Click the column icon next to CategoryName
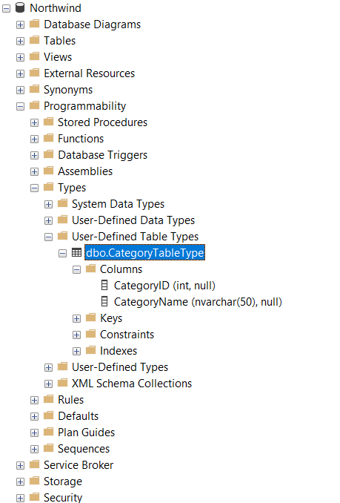This screenshot has height=503, width=340. [104, 301]
